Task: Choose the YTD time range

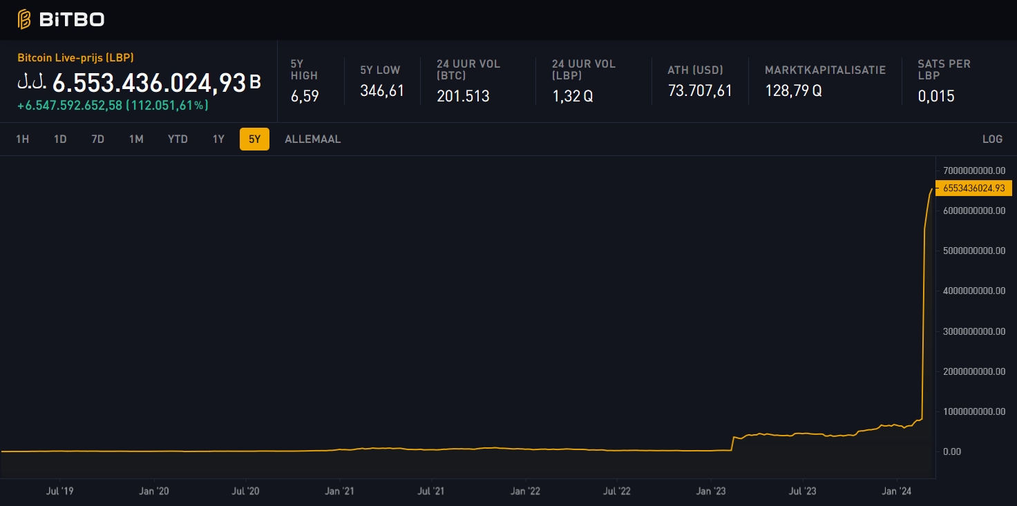Action: pyautogui.click(x=178, y=139)
